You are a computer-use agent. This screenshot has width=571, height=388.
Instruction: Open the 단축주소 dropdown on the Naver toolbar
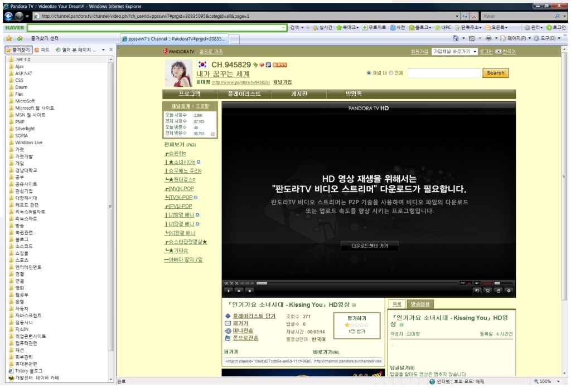click(x=481, y=28)
